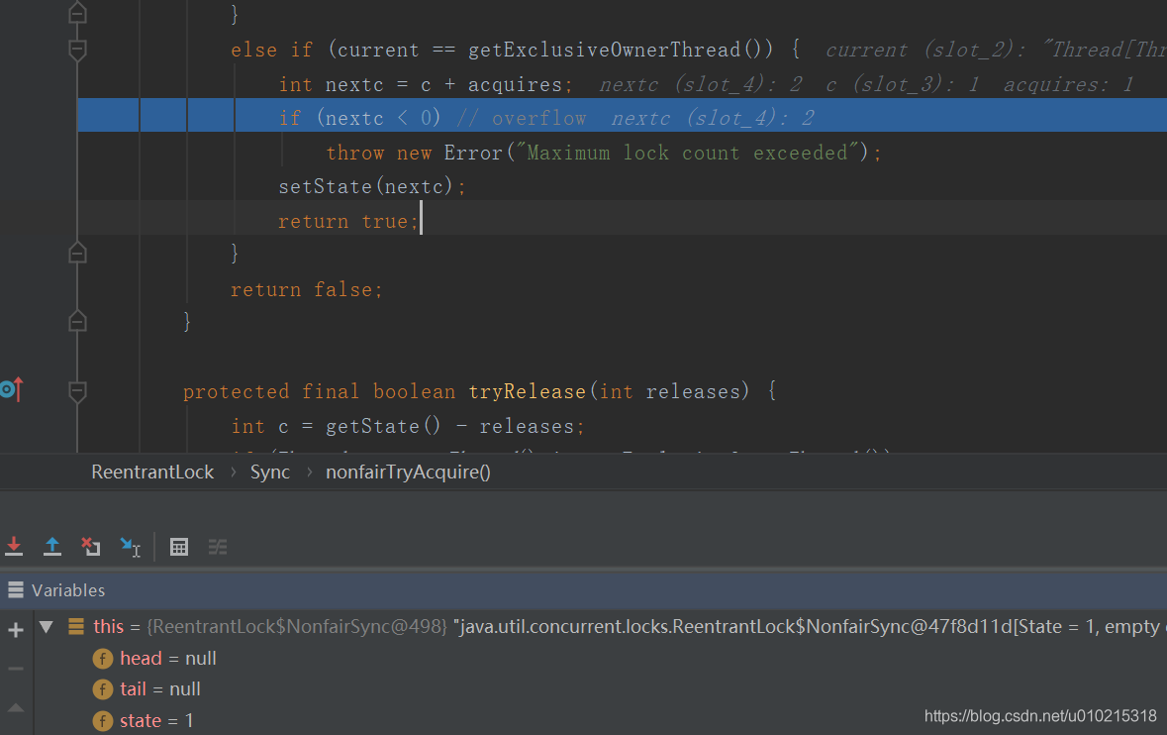Select the Variables panel header

pyautogui.click(x=584, y=589)
